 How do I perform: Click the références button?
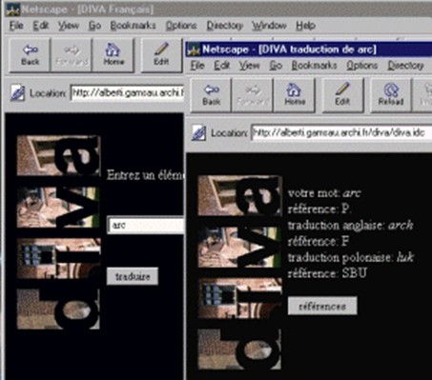click(x=322, y=306)
